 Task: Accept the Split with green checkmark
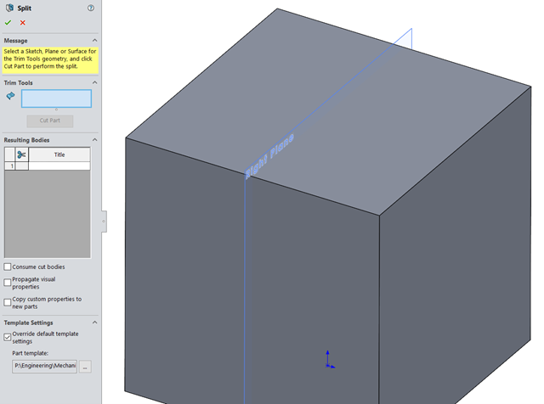(8, 23)
